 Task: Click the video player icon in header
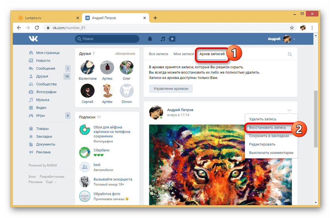[x=172, y=39]
